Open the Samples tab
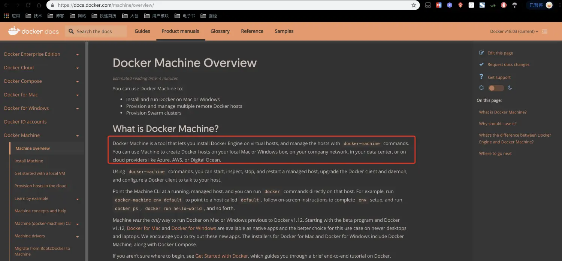562x261 pixels. [284, 31]
